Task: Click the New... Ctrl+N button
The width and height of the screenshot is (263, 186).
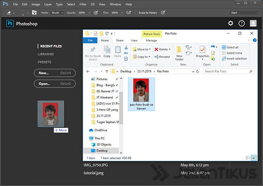Action: 54,73
